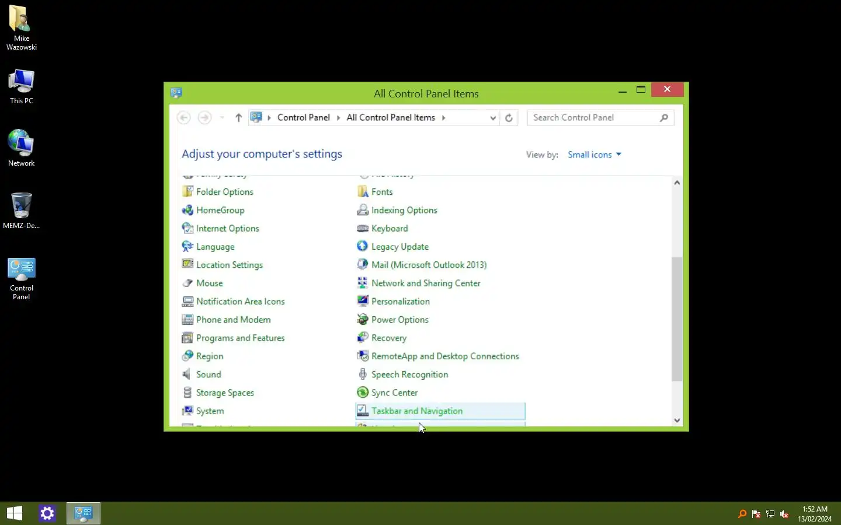Open Location Settings icon
841x525 pixels.
click(187, 264)
